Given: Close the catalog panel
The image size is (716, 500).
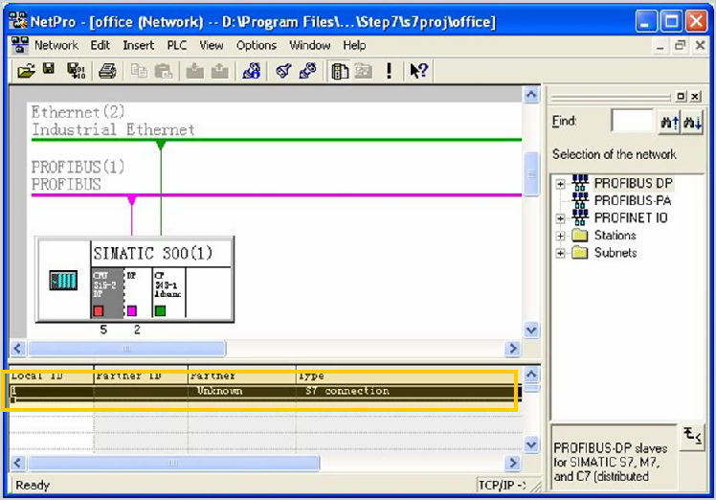Looking at the screenshot, I should (x=695, y=97).
